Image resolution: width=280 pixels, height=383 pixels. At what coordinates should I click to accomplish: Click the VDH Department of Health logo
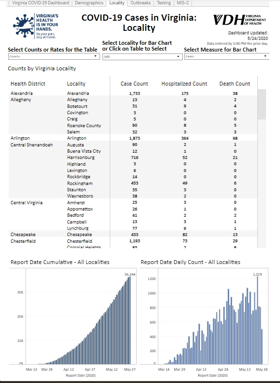240,20
